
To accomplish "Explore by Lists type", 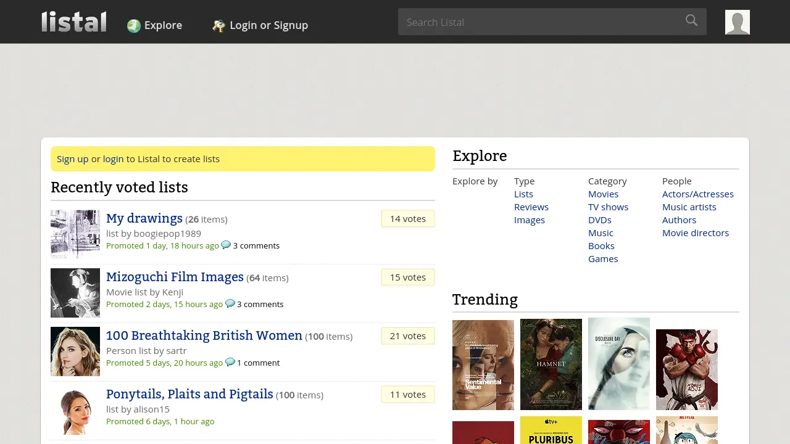I will [x=523, y=194].
